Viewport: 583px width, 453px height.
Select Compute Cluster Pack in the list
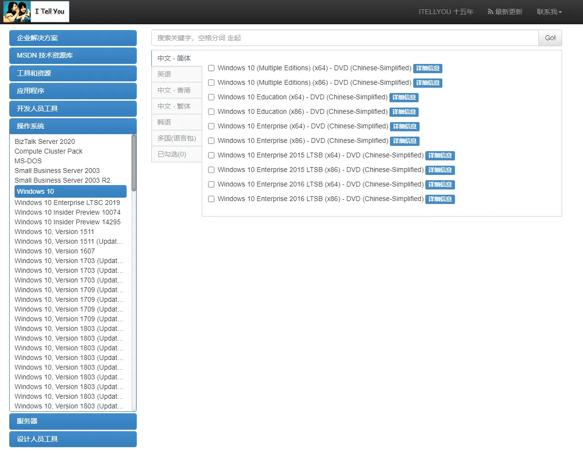(x=49, y=151)
